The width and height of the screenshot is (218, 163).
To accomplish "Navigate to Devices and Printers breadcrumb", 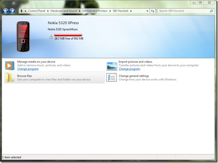I will point(95,11).
